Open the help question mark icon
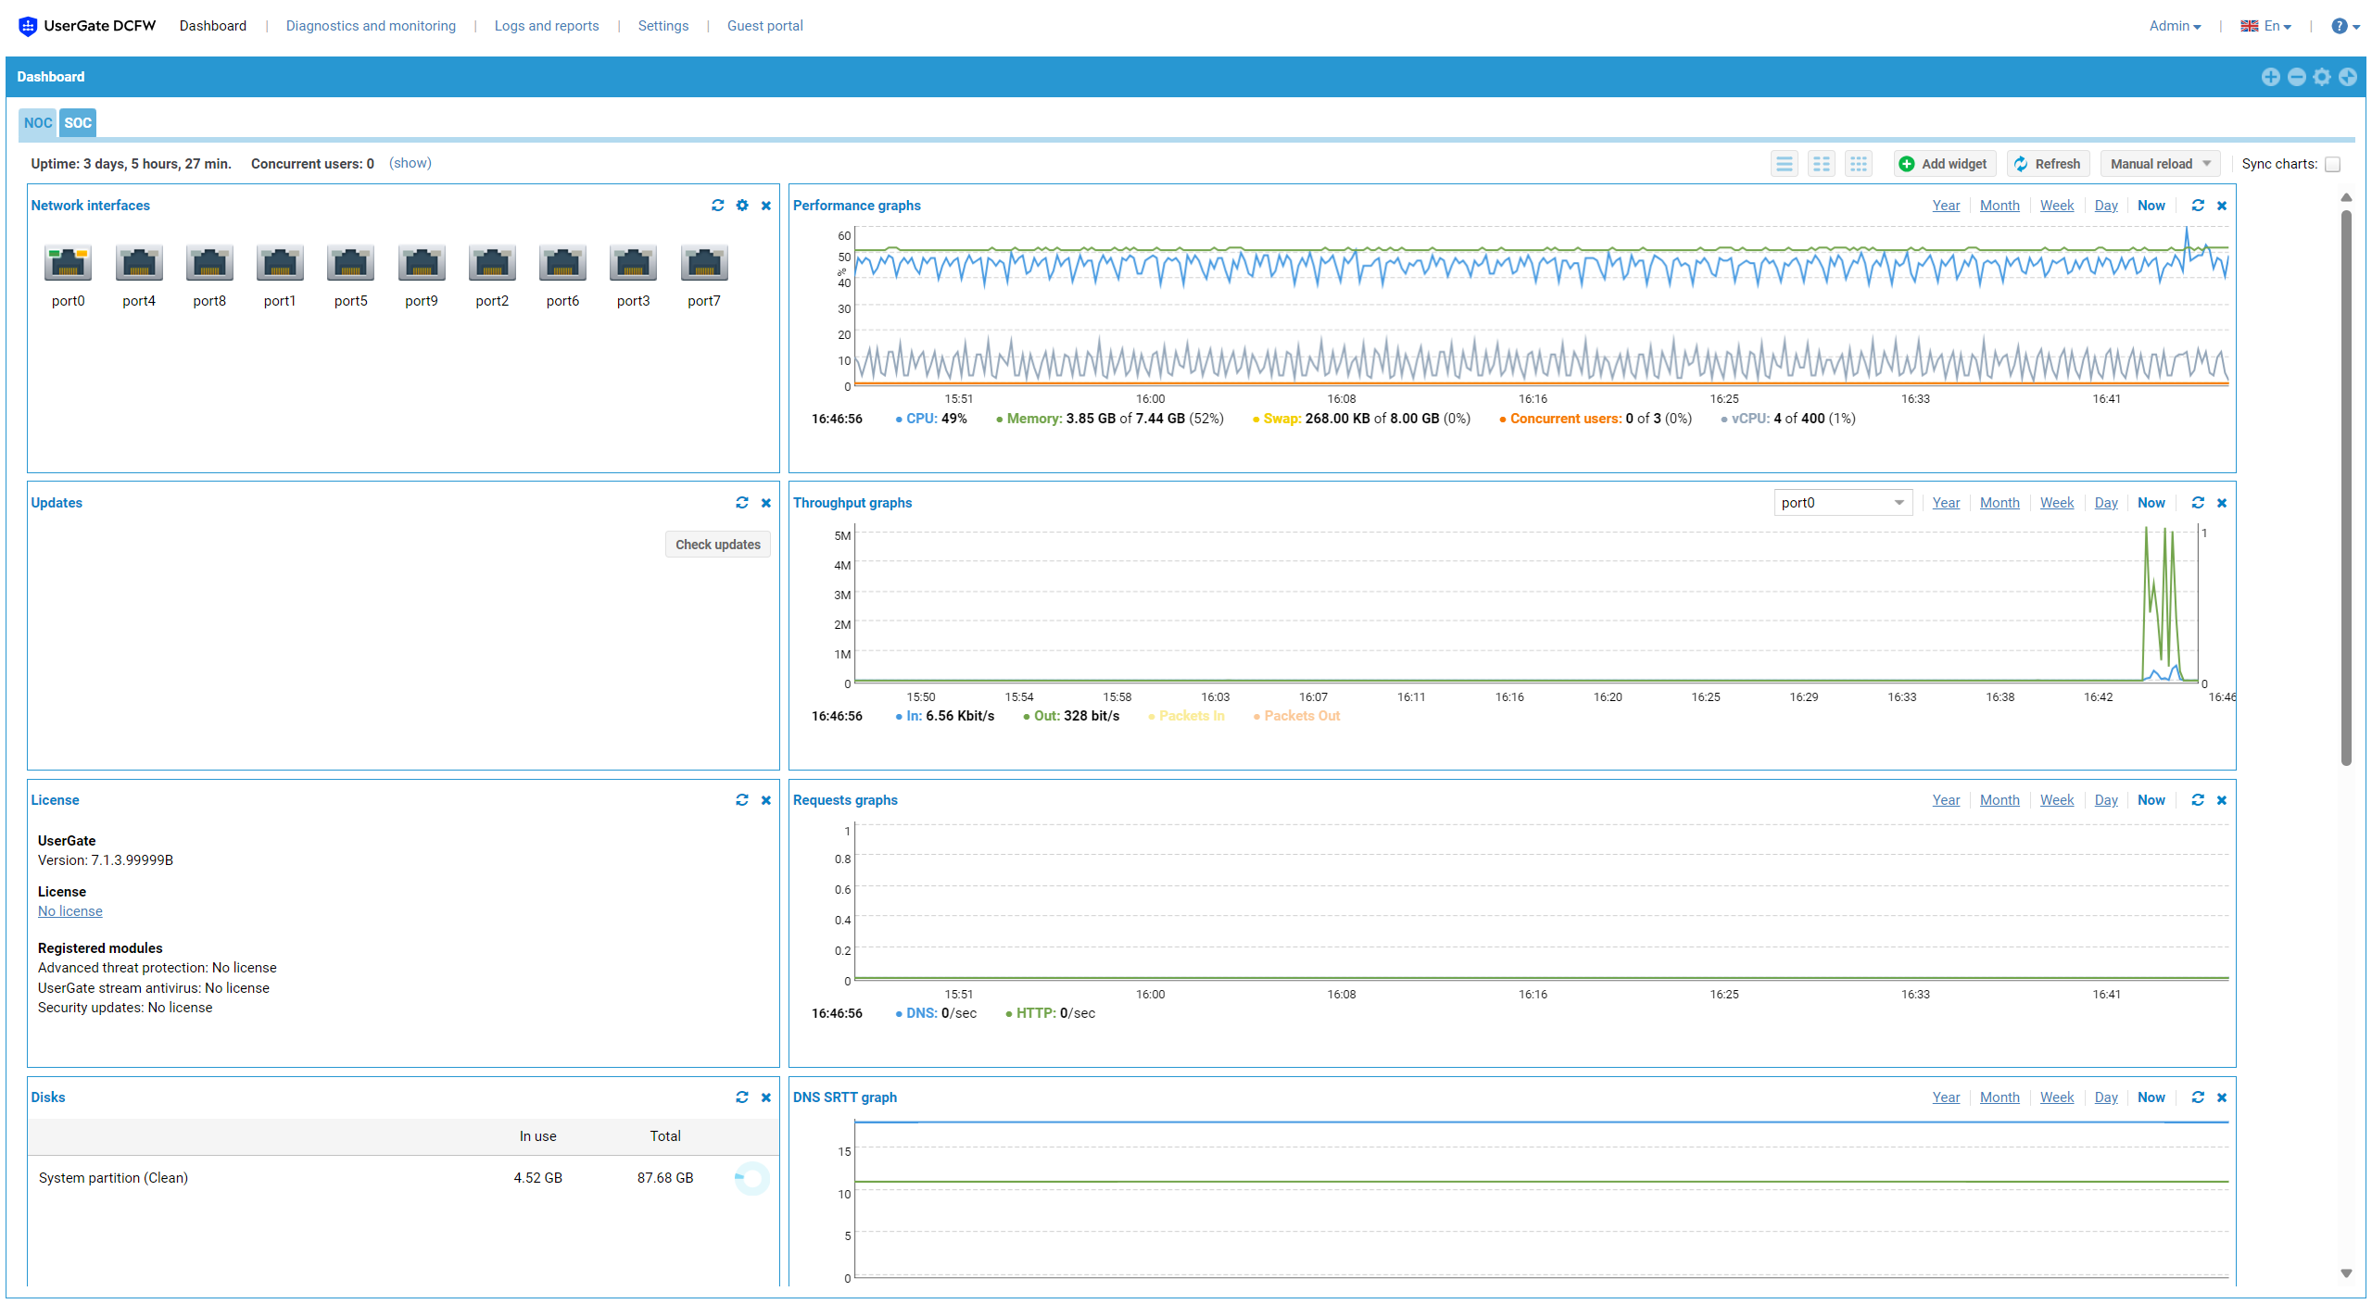The width and height of the screenshot is (2372, 1304). pos(2340,26)
